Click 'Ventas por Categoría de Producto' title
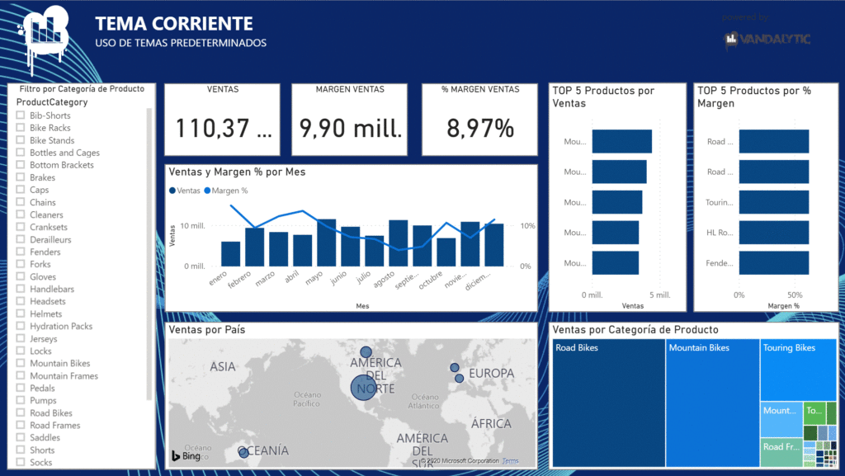Screen dimensions: 845x476 tap(635, 329)
